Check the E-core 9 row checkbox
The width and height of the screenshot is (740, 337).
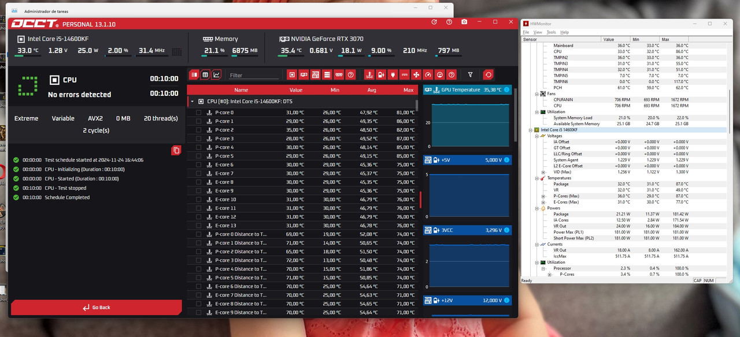198,190
